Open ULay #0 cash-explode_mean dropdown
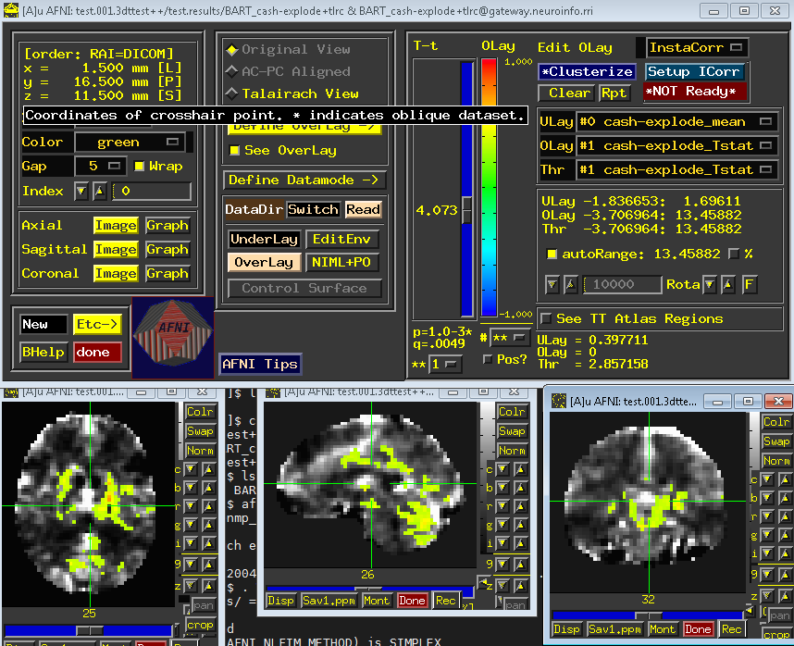 (x=676, y=122)
